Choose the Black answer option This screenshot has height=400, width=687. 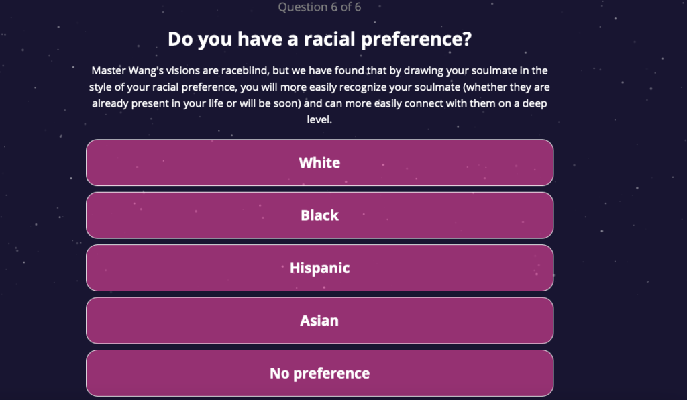click(x=319, y=215)
